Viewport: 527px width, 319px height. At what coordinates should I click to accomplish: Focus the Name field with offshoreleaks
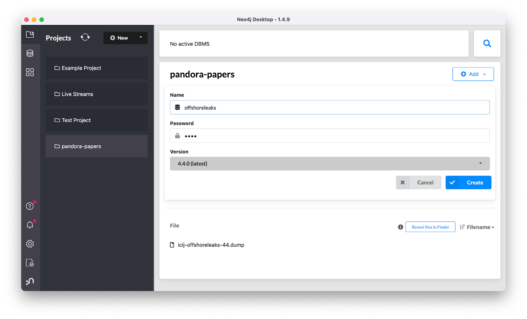point(330,108)
